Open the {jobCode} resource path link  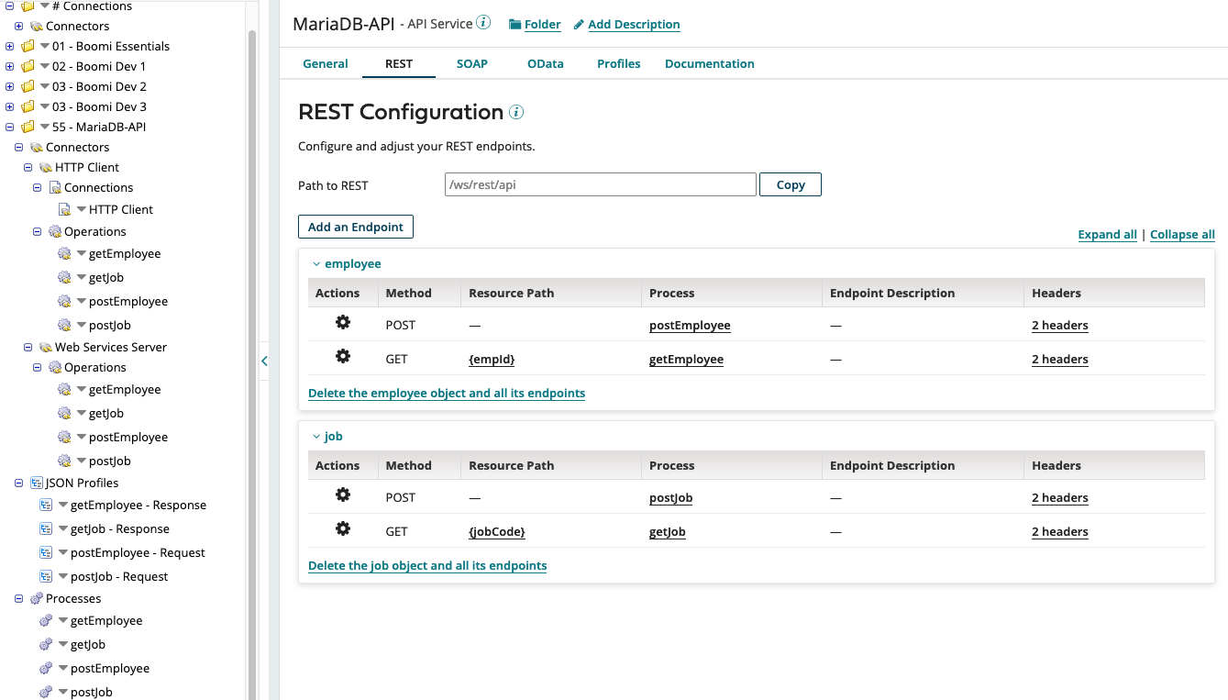point(497,531)
